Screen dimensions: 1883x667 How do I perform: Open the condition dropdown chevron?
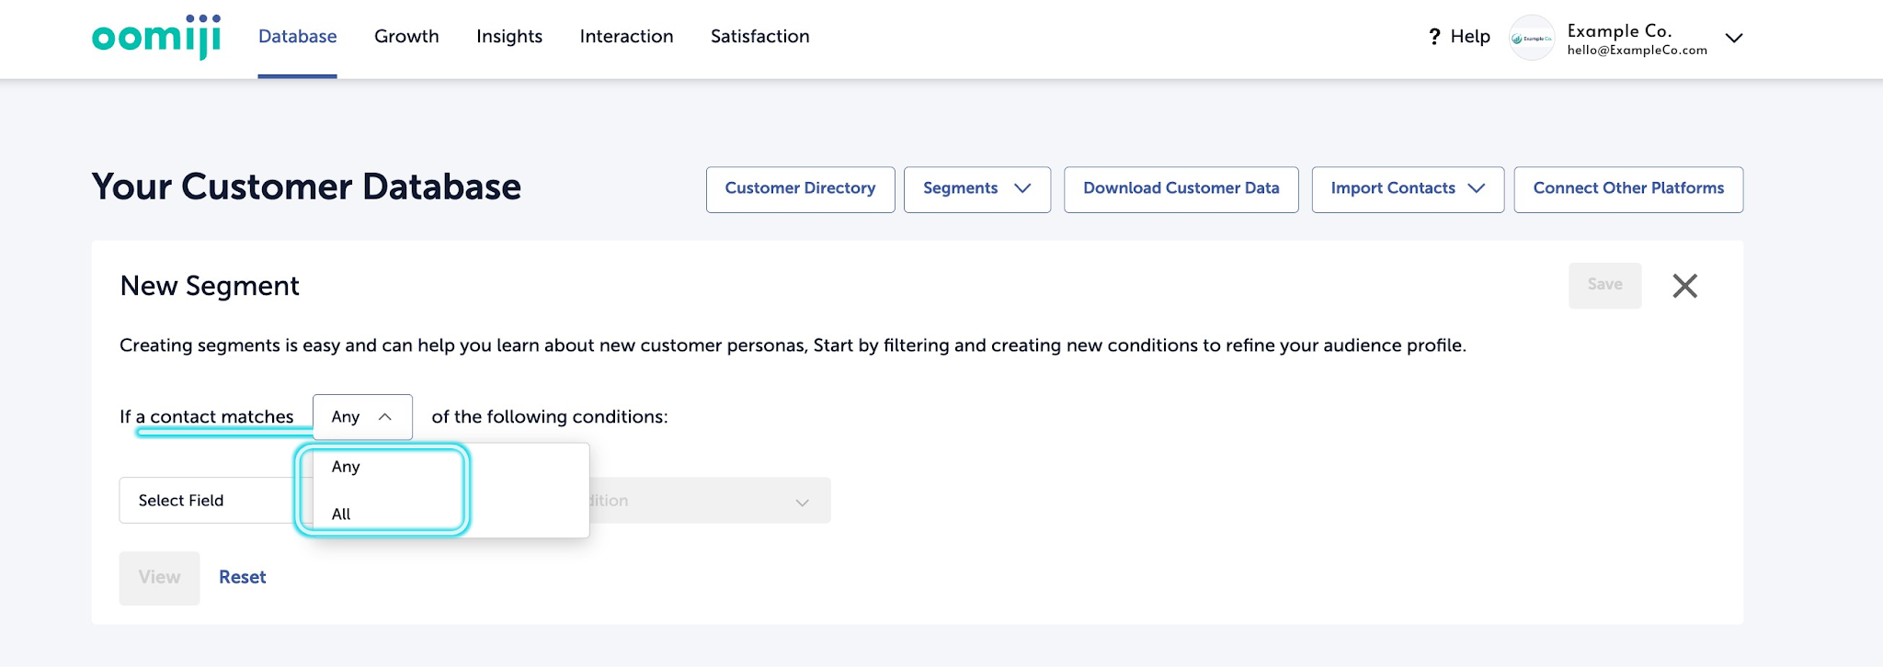tap(802, 502)
